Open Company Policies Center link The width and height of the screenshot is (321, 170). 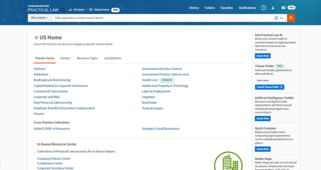[x=53, y=159]
